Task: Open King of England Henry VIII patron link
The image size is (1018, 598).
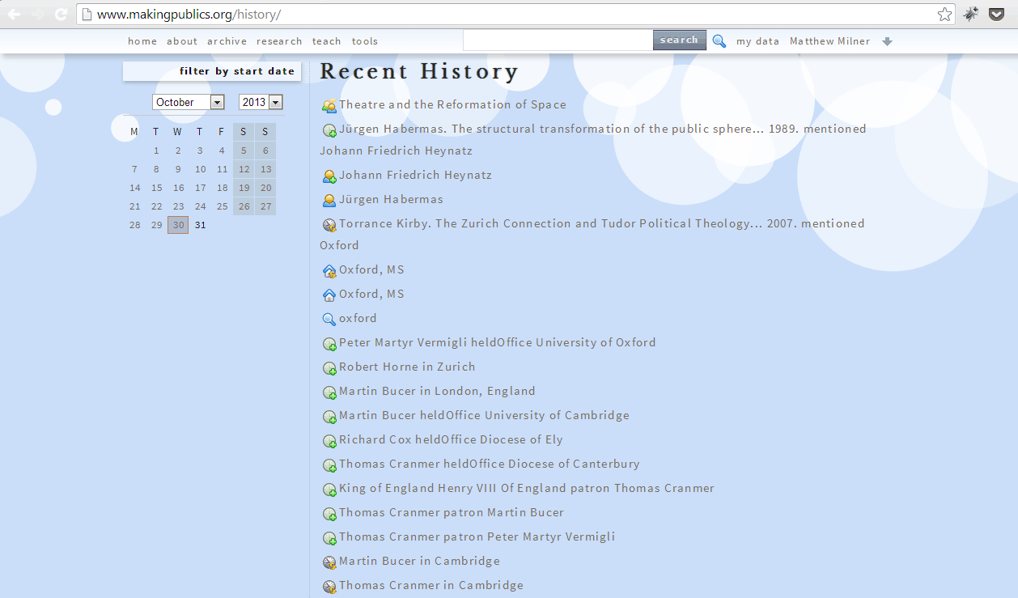Action: [x=527, y=488]
